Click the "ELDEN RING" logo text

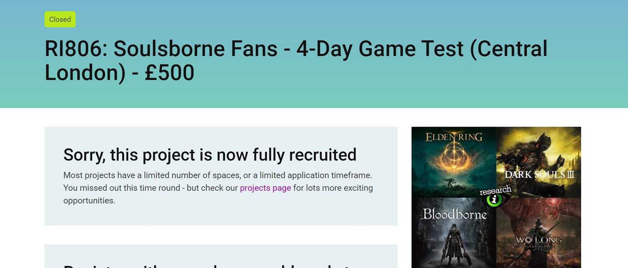pyautogui.click(x=454, y=137)
